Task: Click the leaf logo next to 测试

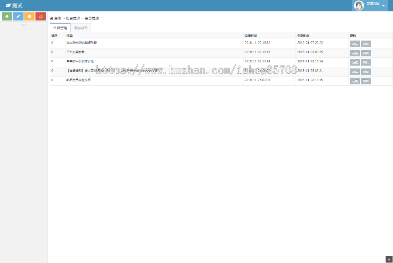Action: [8, 6]
